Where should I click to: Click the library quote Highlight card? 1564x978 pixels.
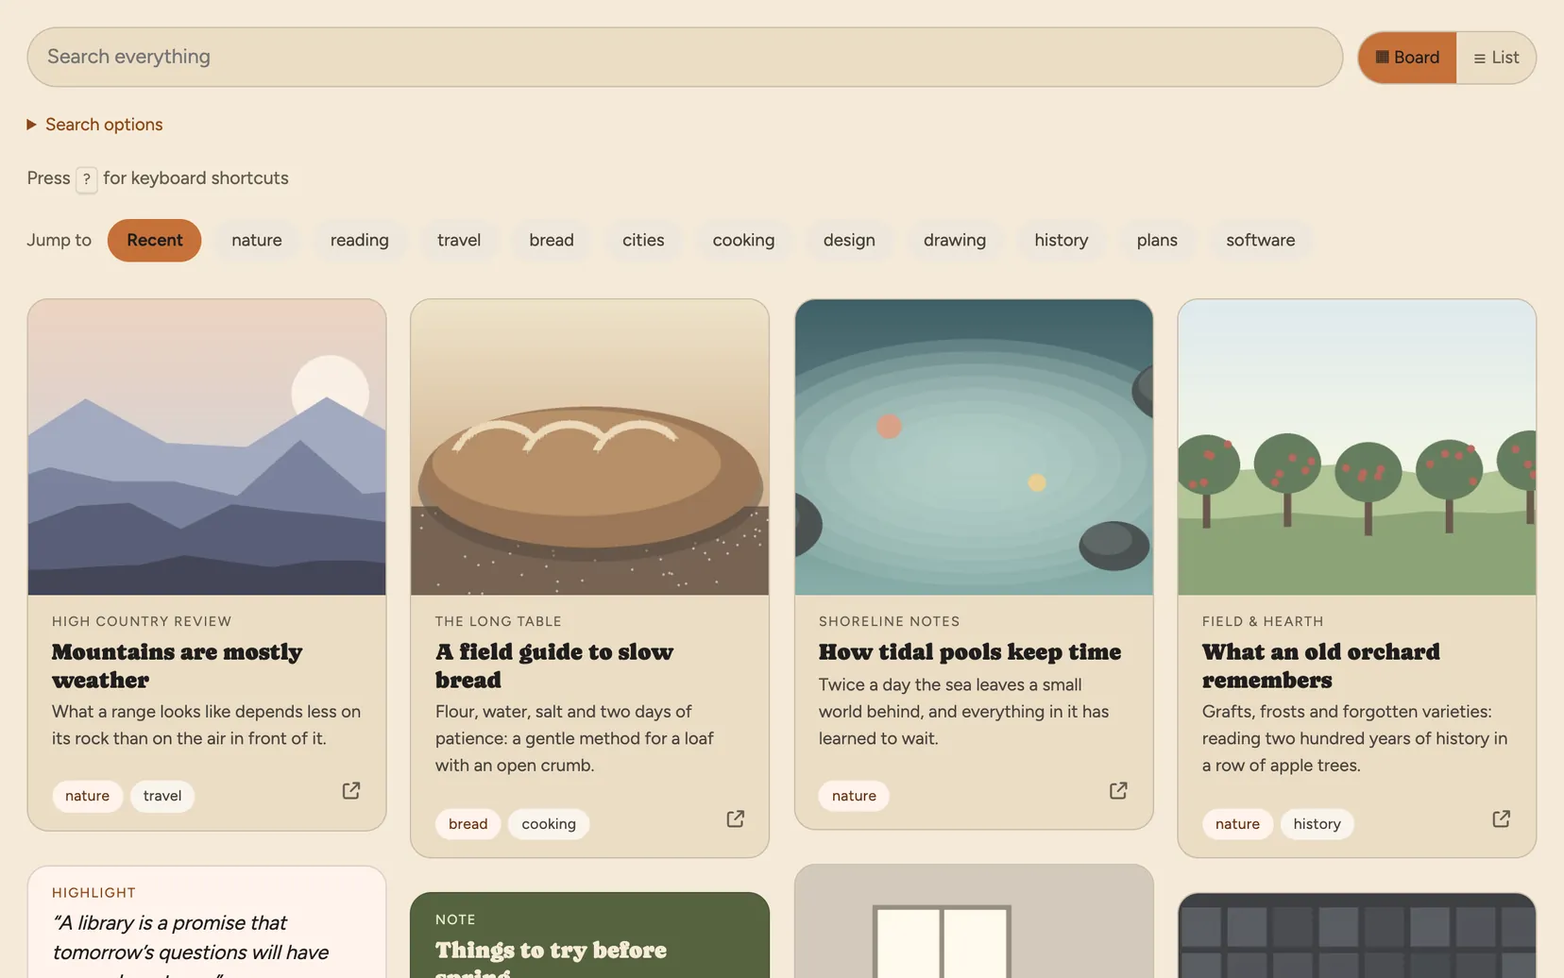(x=207, y=922)
